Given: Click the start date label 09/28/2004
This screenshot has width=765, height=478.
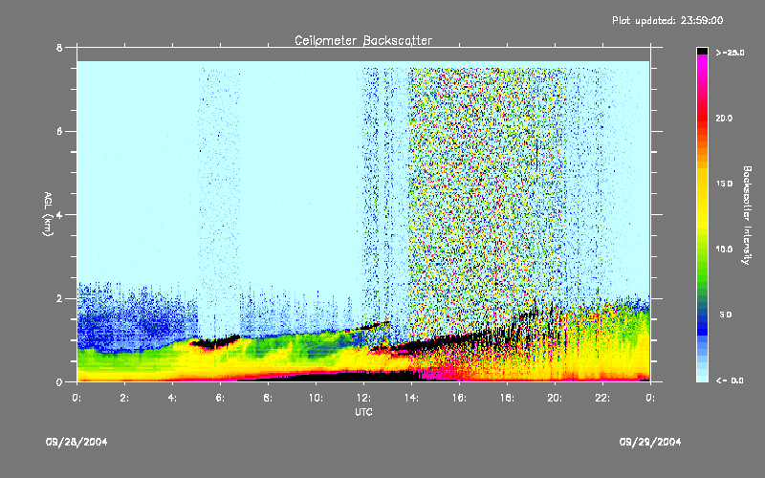Looking at the screenshot, I should (76, 442).
